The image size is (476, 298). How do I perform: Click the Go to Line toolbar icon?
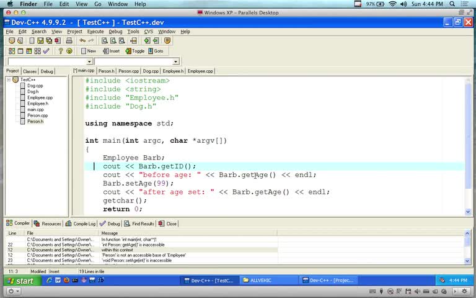coord(133,40)
